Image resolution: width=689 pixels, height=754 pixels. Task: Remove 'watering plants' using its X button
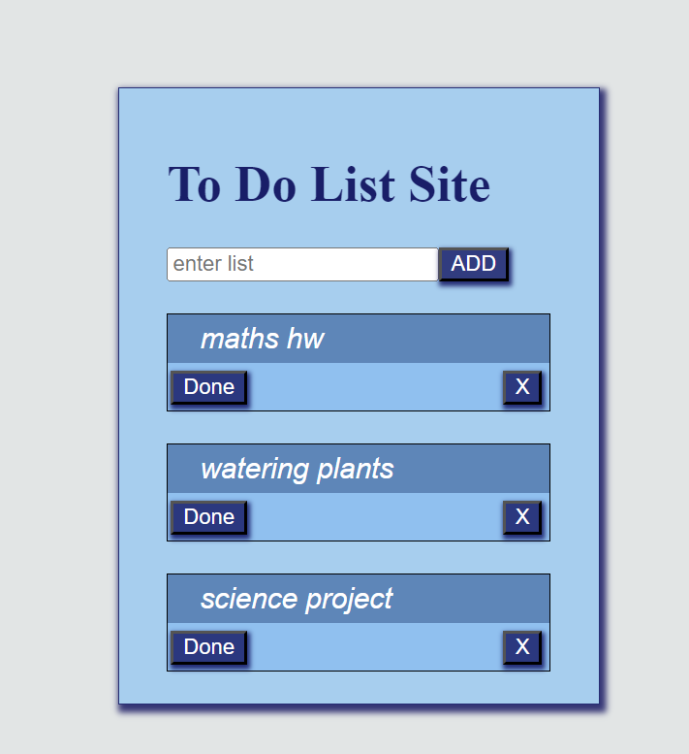(522, 517)
